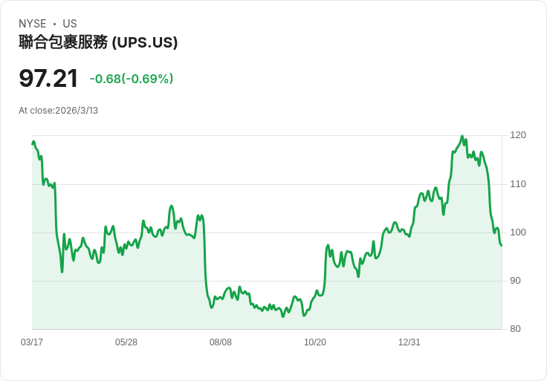Select the 10/20 date on x-axis
The height and width of the screenshot is (381, 547).
coord(315,342)
